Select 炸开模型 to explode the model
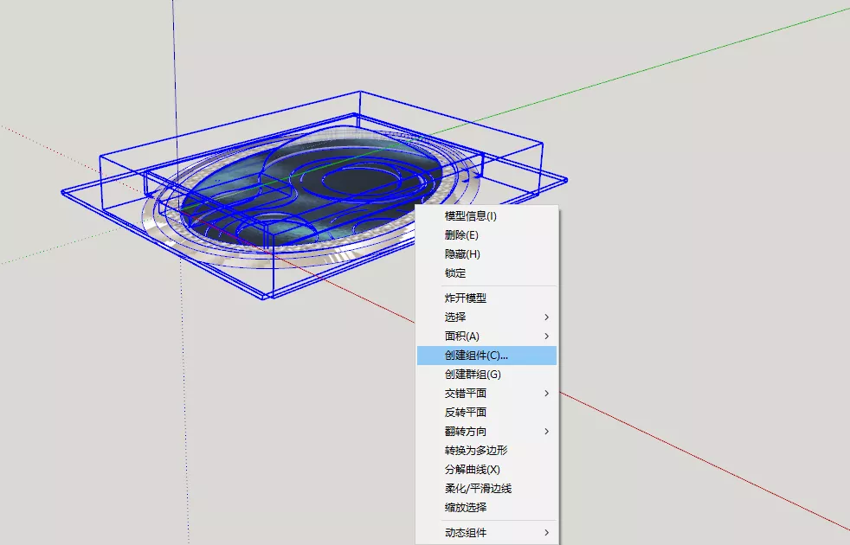The height and width of the screenshot is (545, 850). 466,298
